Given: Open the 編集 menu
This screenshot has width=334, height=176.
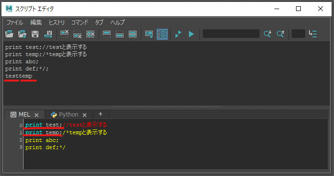Looking at the screenshot, I should click(x=36, y=23).
